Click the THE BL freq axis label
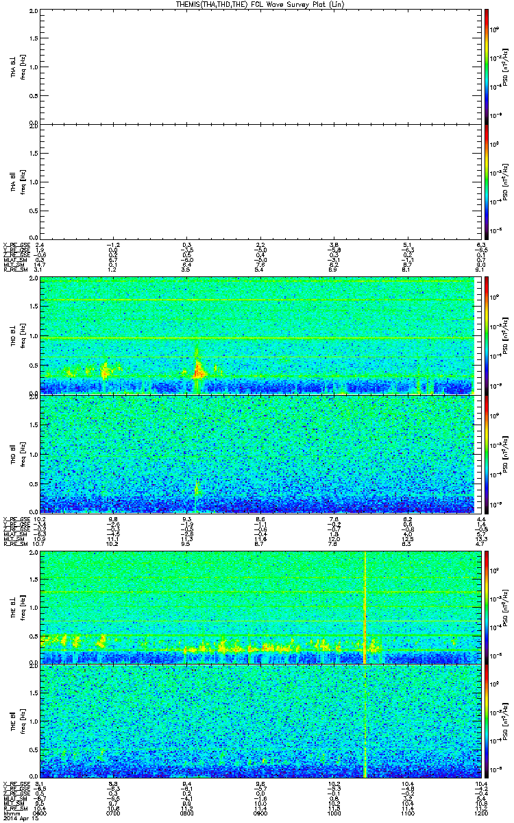514x823 pixels. (x=23, y=607)
